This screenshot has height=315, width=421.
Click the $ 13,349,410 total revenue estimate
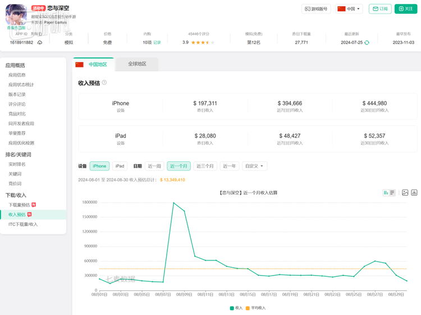click(x=172, y=179)
